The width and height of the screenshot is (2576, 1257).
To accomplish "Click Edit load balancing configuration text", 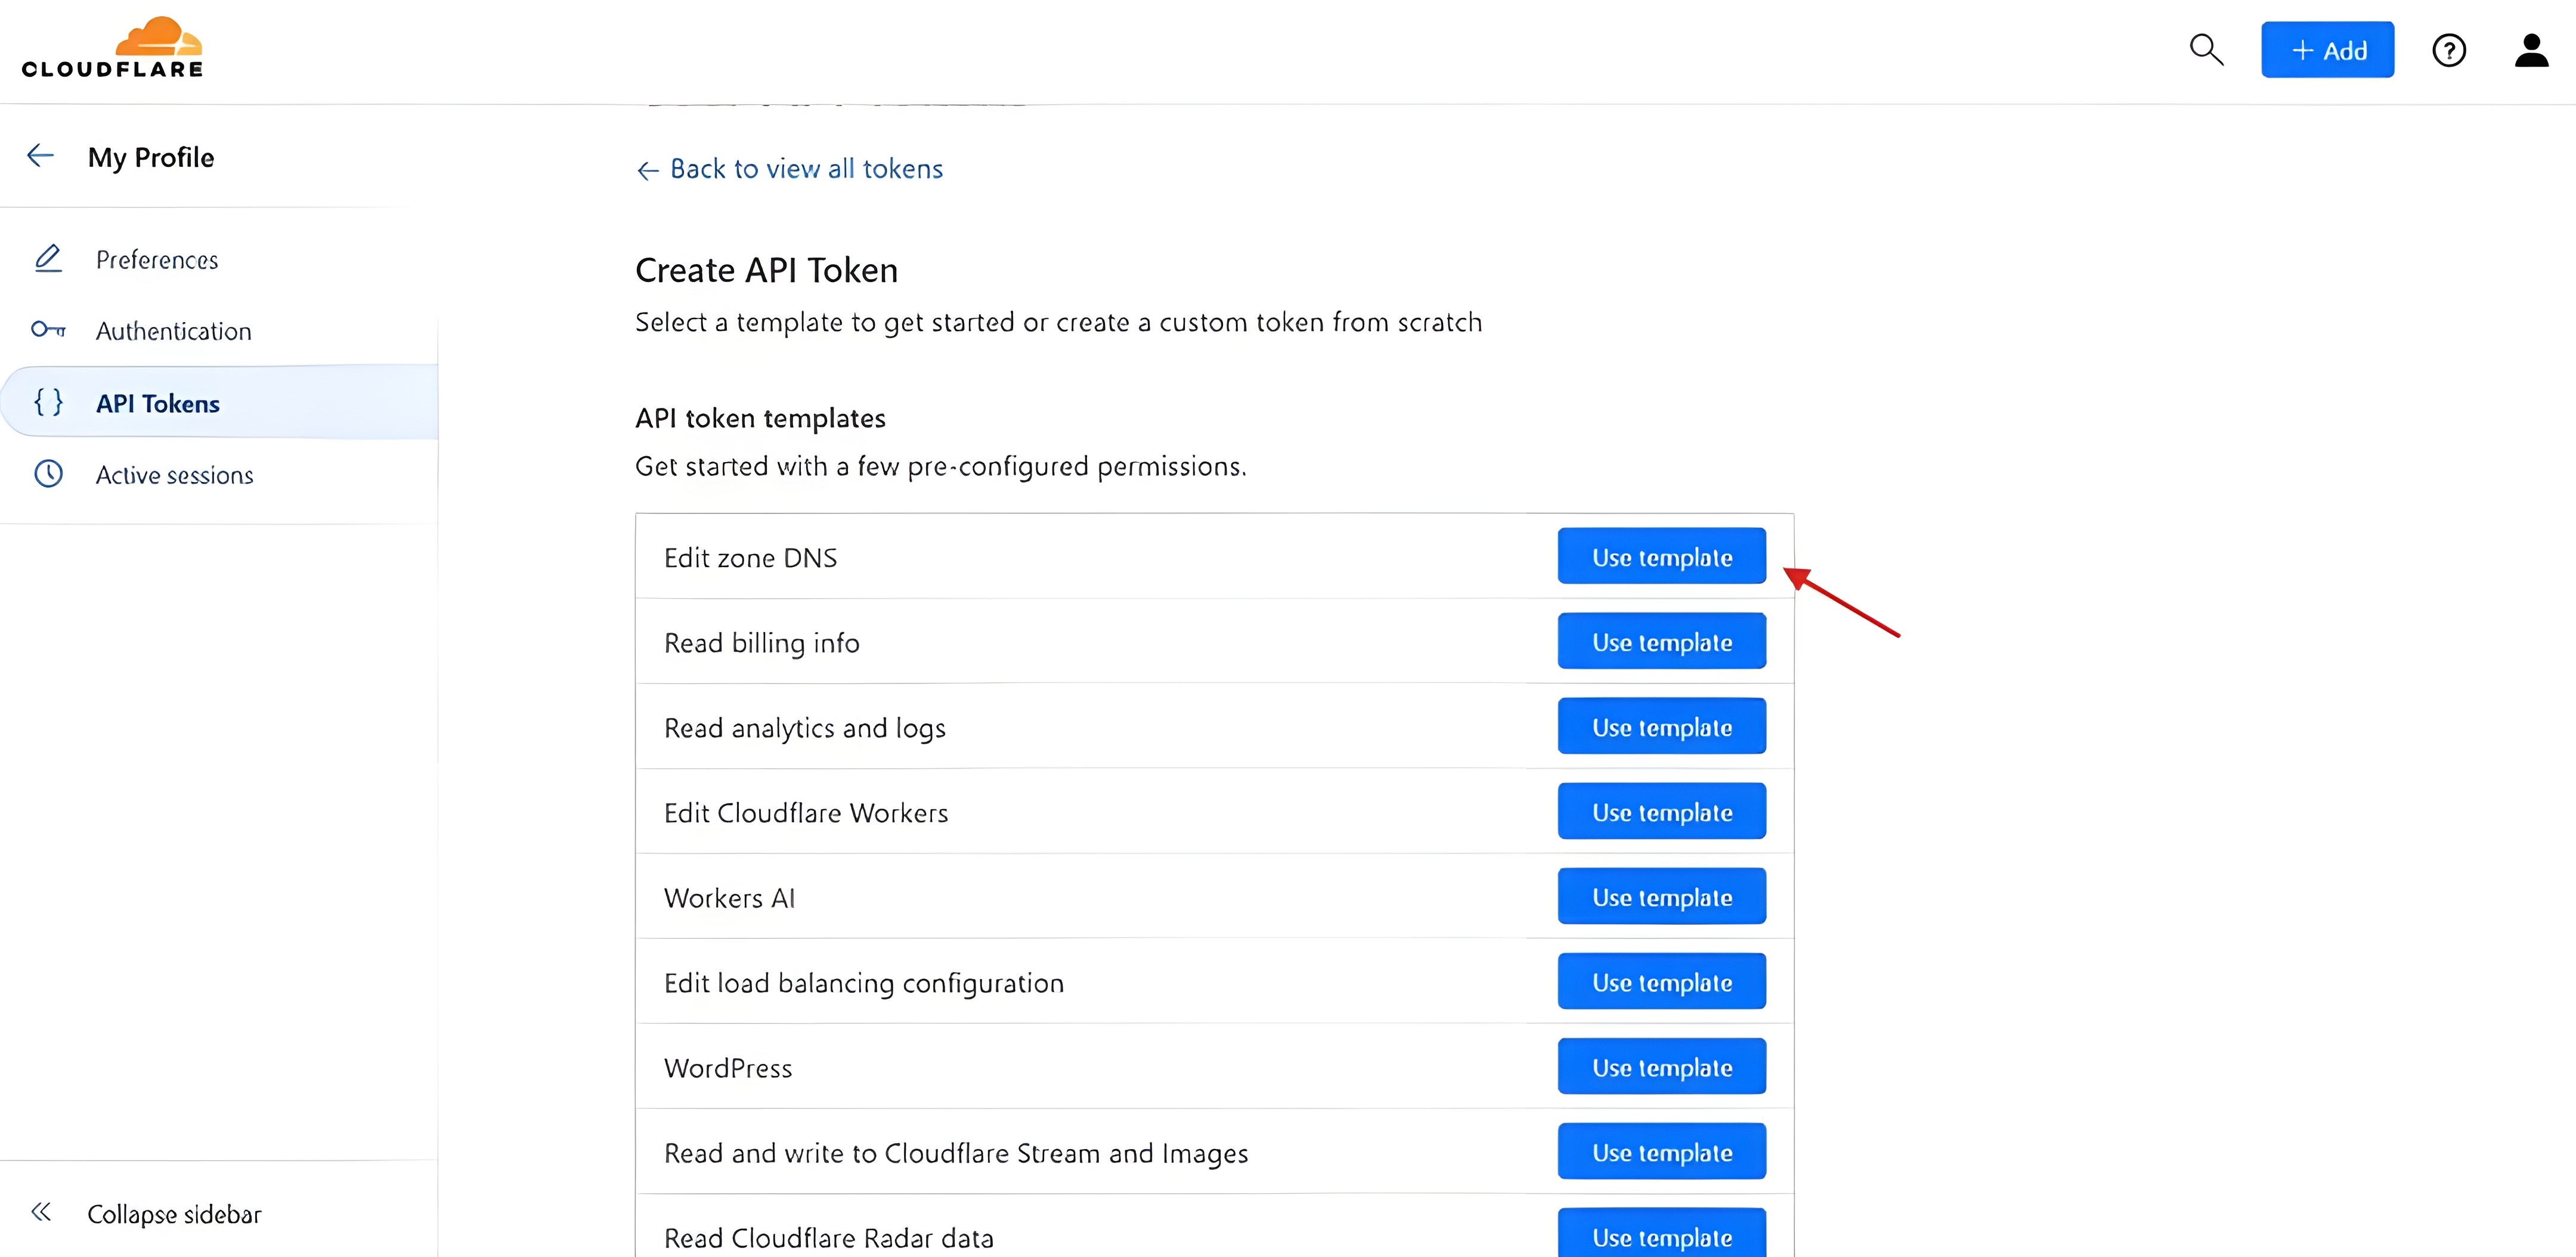I will coord(864,984).
